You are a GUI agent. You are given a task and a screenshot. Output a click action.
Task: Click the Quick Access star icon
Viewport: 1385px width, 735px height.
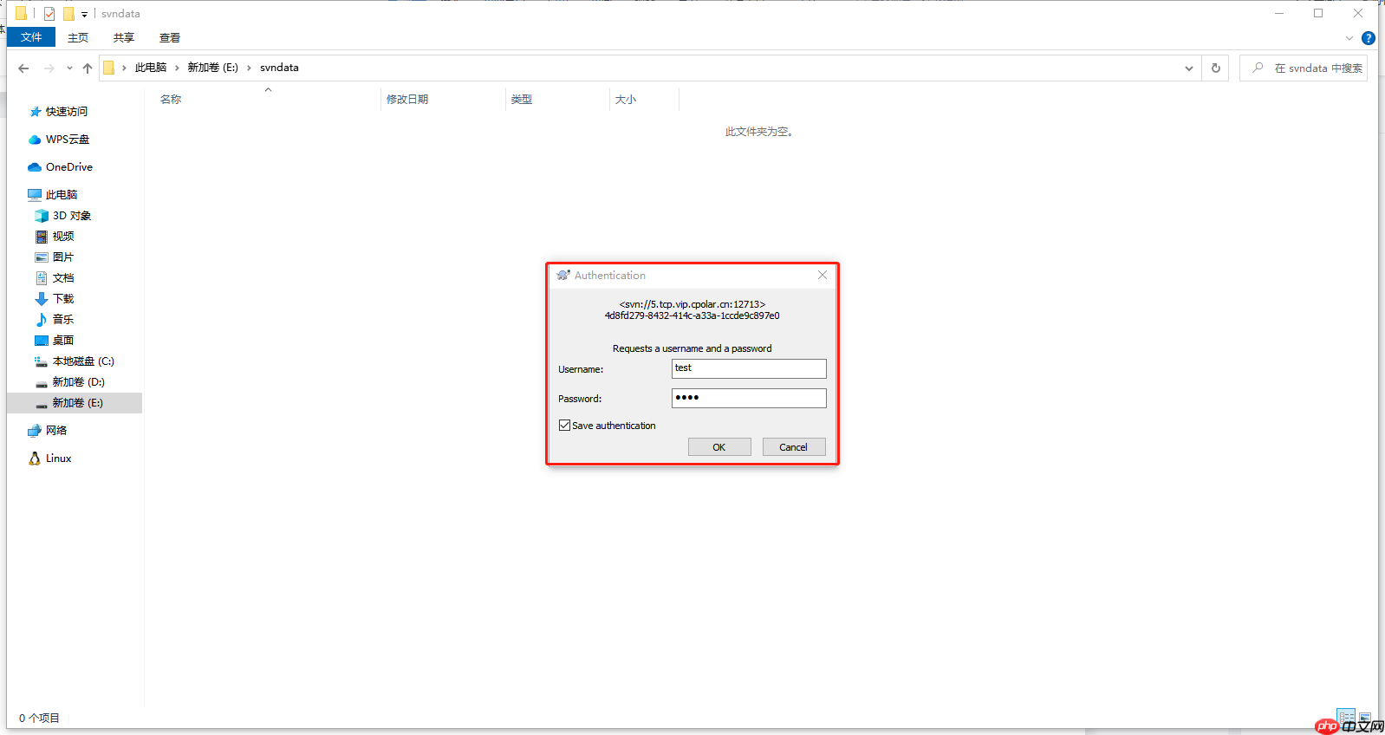point(36,112)
